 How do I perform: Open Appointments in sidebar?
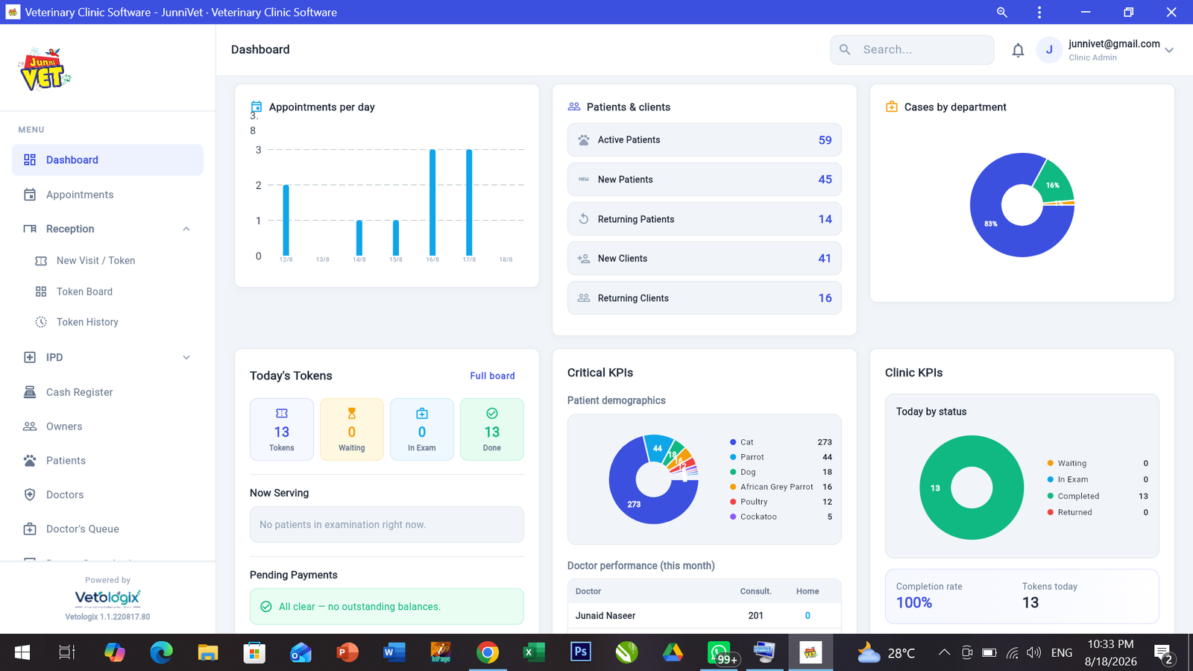107,195
